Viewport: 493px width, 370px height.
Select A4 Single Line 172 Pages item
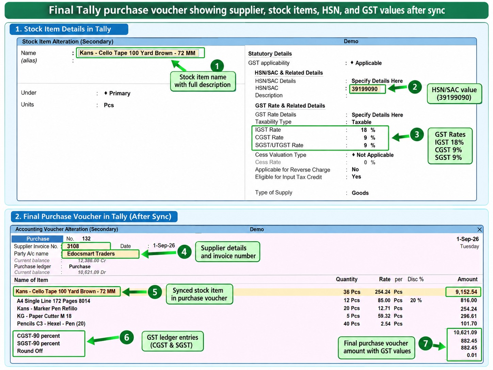click(x=53, y=301)
